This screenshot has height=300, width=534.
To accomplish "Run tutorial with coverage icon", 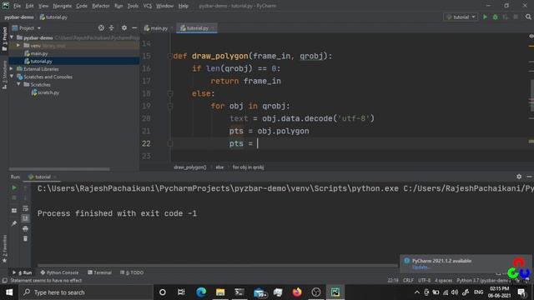I will click(x=506, y=17).
